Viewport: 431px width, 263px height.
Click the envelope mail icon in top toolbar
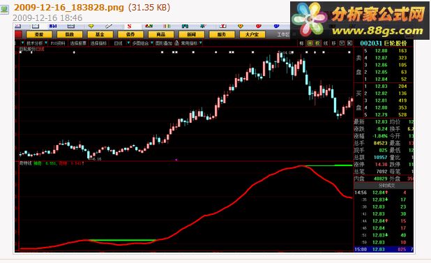pyautogui.click(x=36, y=26)
